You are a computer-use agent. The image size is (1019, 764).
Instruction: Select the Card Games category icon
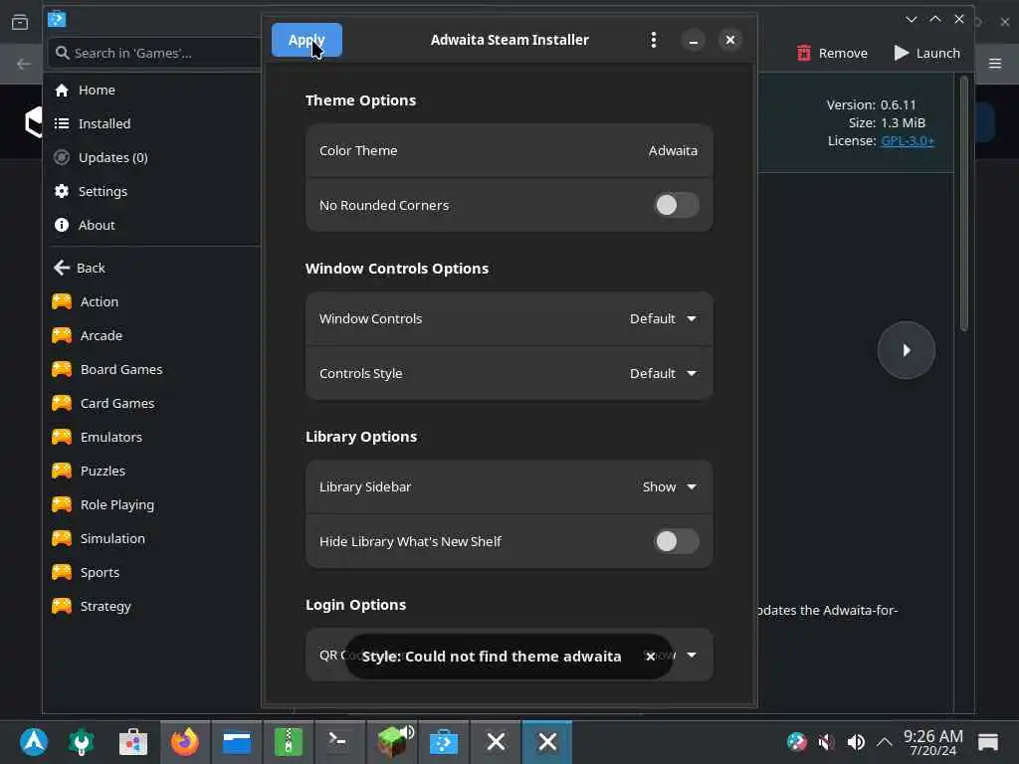click(62, 404)
